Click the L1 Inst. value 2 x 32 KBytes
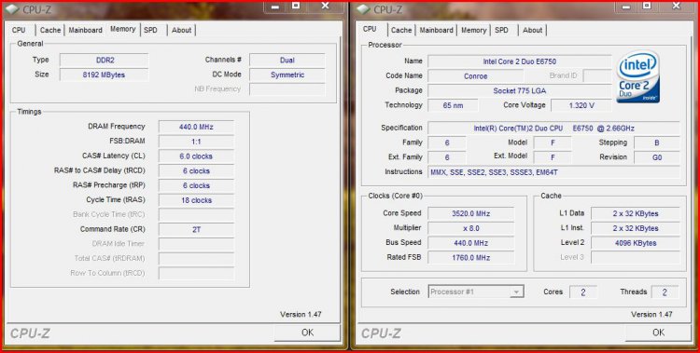This screenshot has width=700, height=353. 636,228
